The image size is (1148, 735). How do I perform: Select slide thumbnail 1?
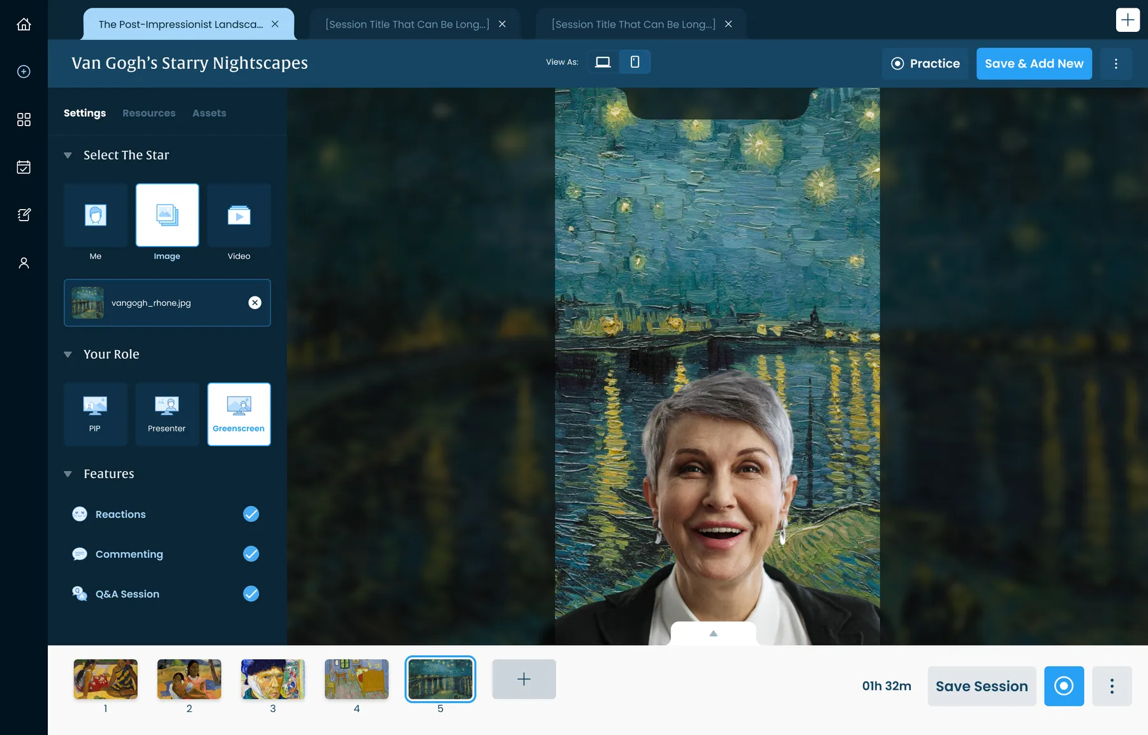pyautogui.click(x=105, y=679)
